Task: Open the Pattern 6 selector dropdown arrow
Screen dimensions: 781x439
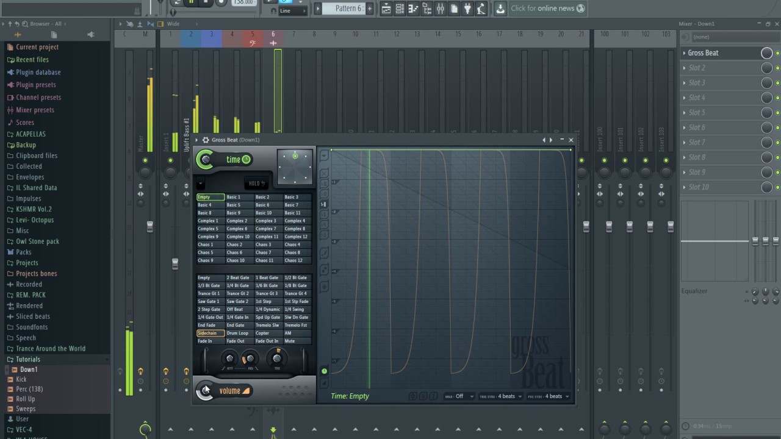Action: click(317, 9)
